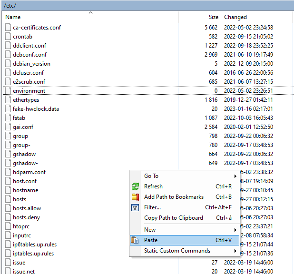294x274 pixels.
Task: Select the iptables.up.rules file
Action: [33, 254]
